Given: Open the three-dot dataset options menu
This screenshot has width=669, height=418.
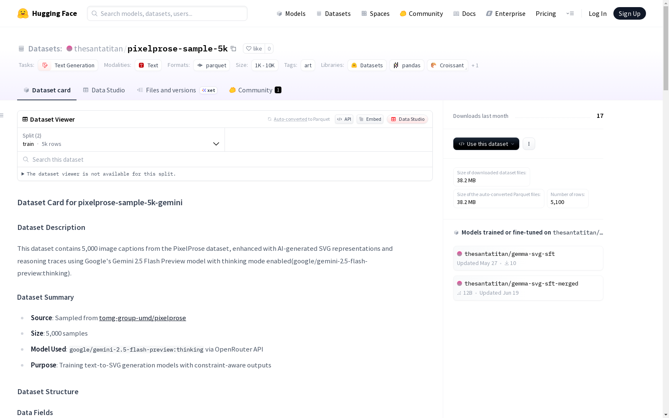Looking at the screenshot, I should click(529, 144).
